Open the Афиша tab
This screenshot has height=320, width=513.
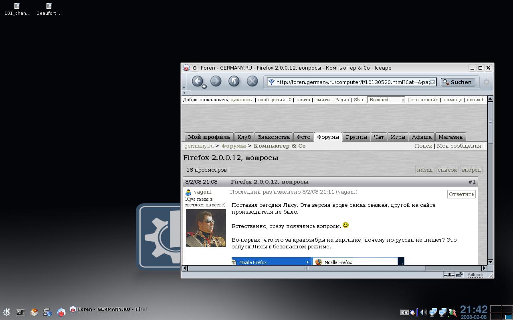422,137
